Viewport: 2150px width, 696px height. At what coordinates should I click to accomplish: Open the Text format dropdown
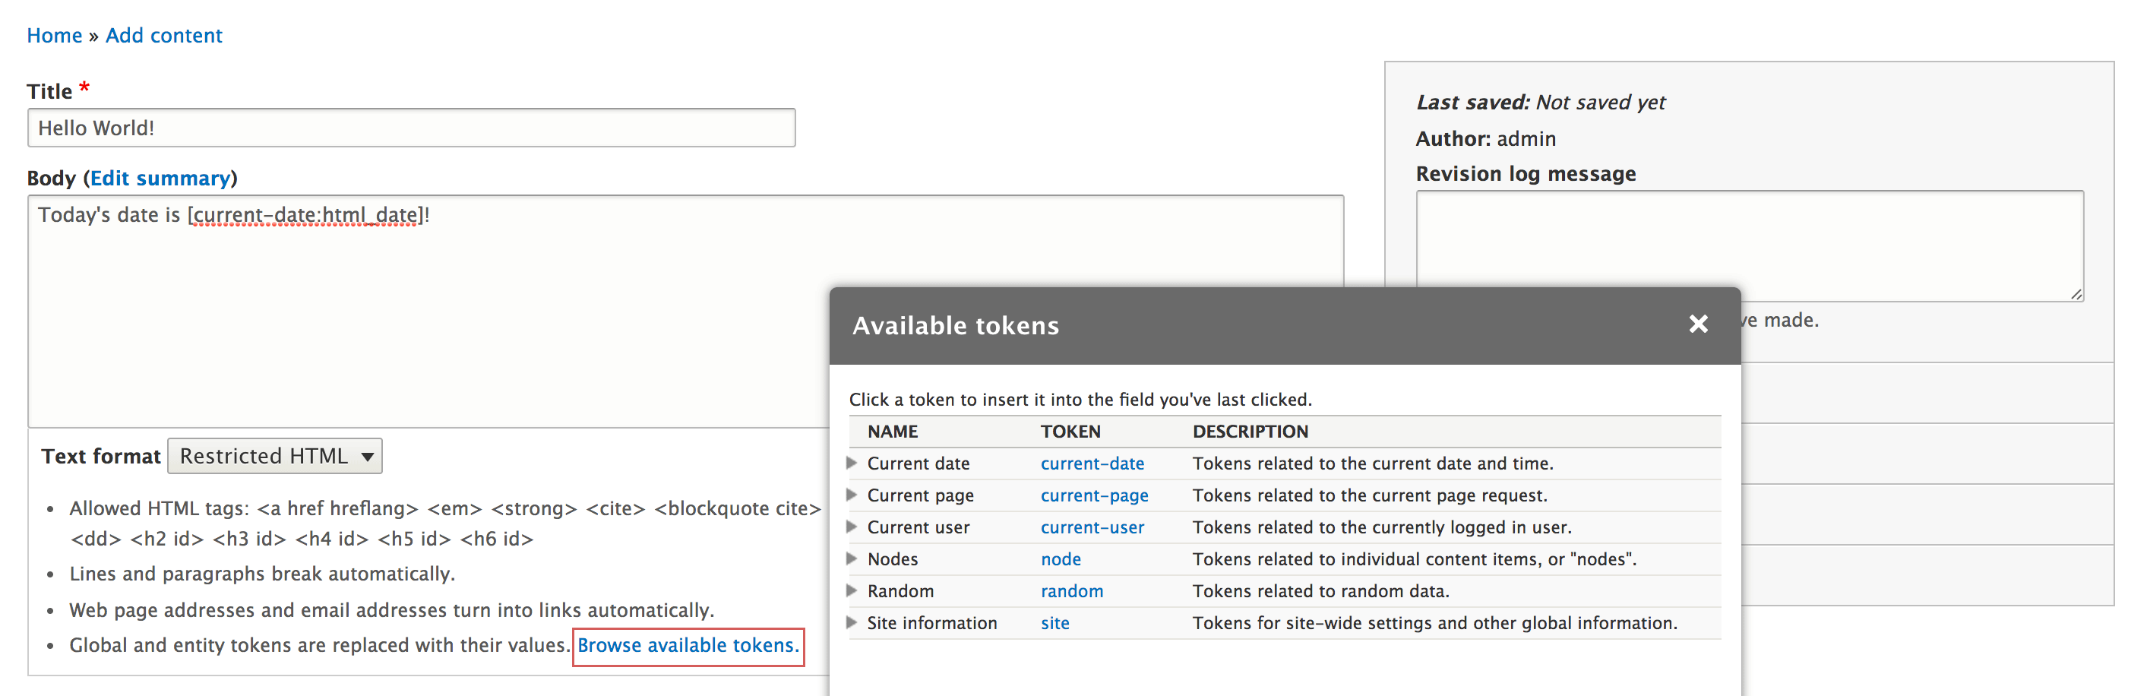(274, 457)
